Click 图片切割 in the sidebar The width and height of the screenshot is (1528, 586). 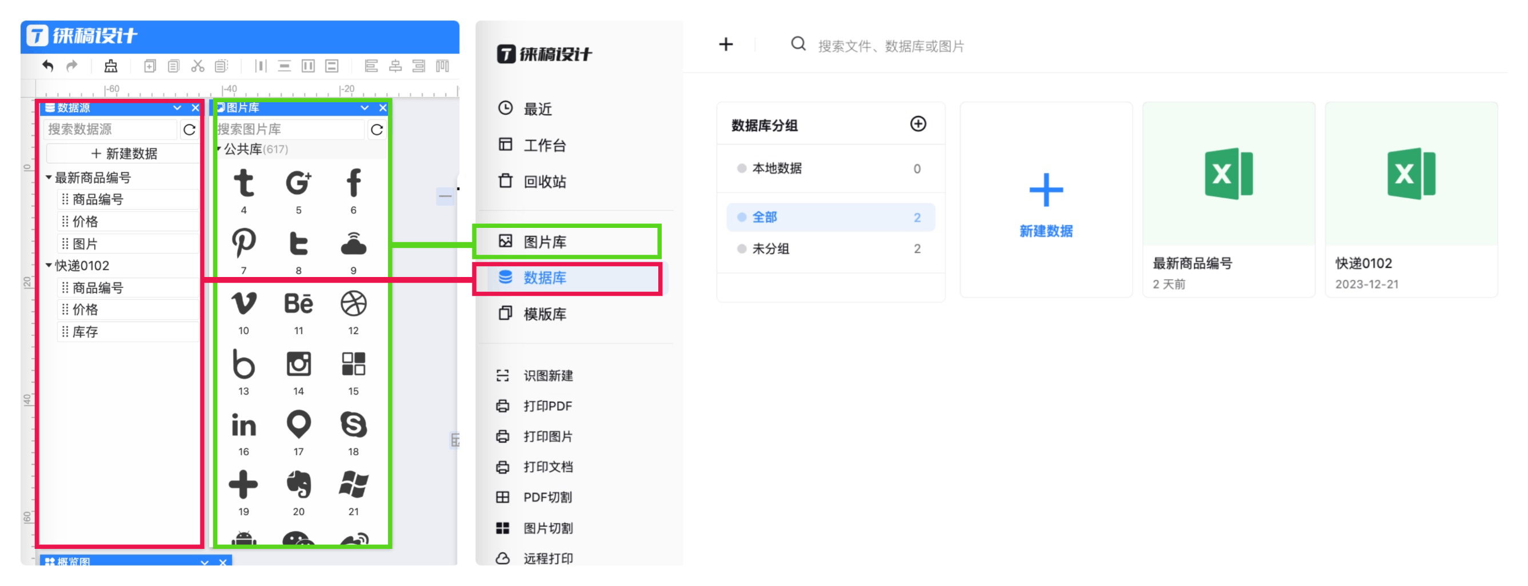point(547,528)
